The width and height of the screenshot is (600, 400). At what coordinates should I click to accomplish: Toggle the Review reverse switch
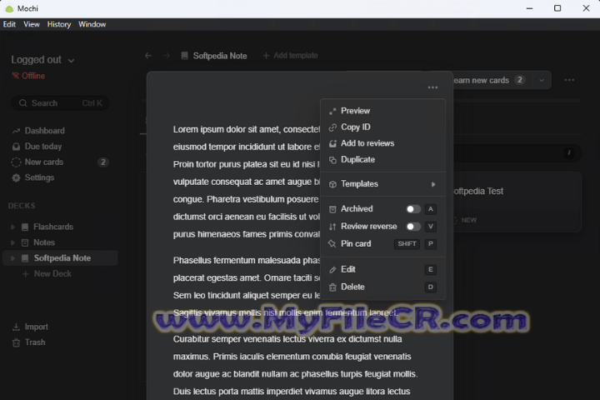413,227
